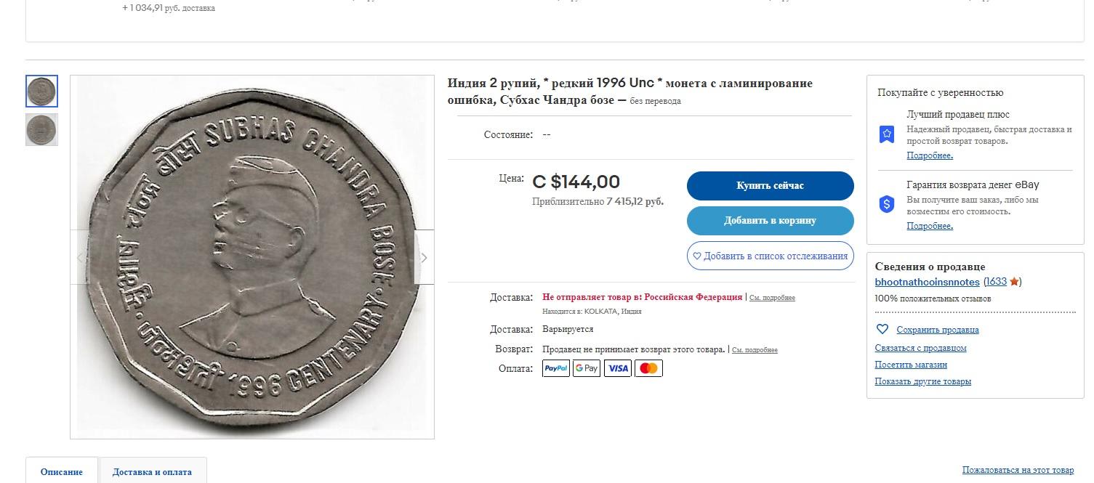The width and height of the screenshot is (1094, 483).
Task: Show next coin image with right arrow
Action: click(425, 257)
